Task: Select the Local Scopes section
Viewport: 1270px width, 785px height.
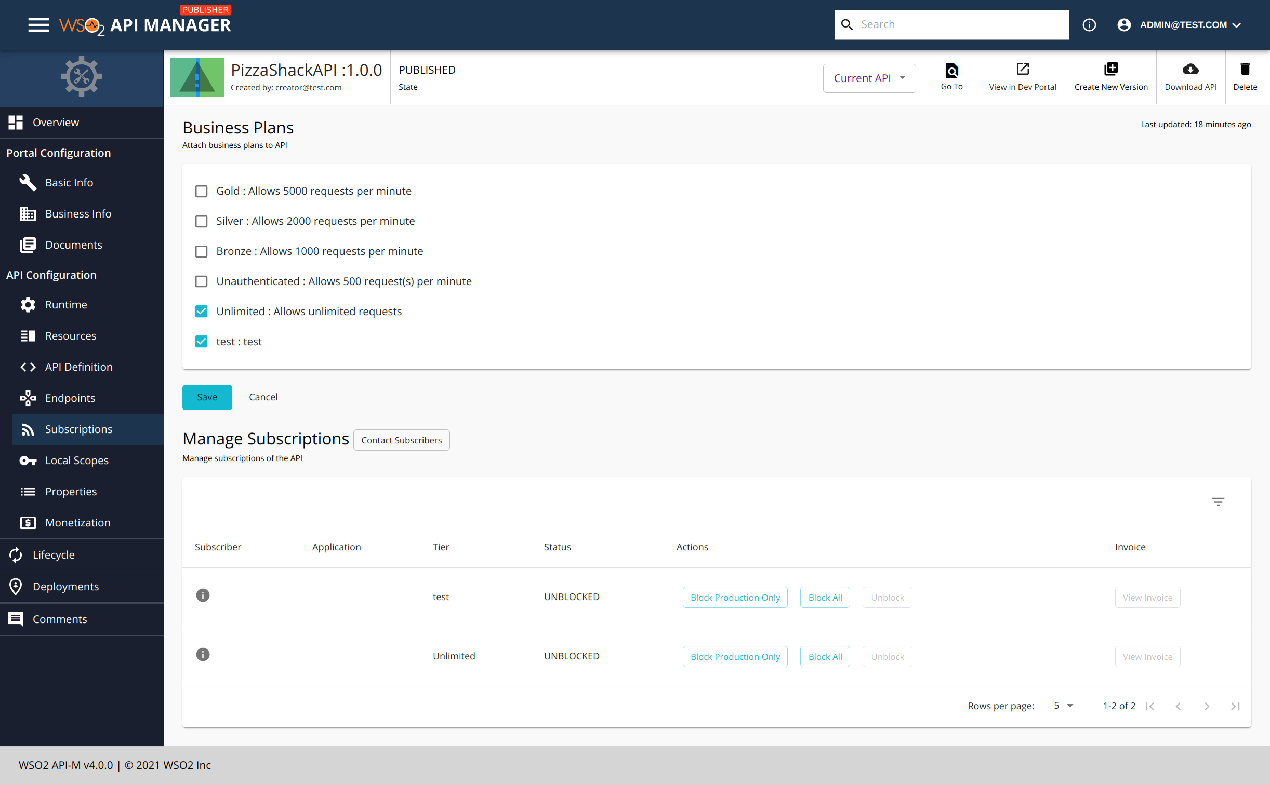Action: point(76,460)
